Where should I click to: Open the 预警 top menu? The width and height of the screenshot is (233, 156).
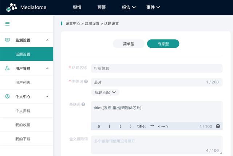tap(102, 7)
